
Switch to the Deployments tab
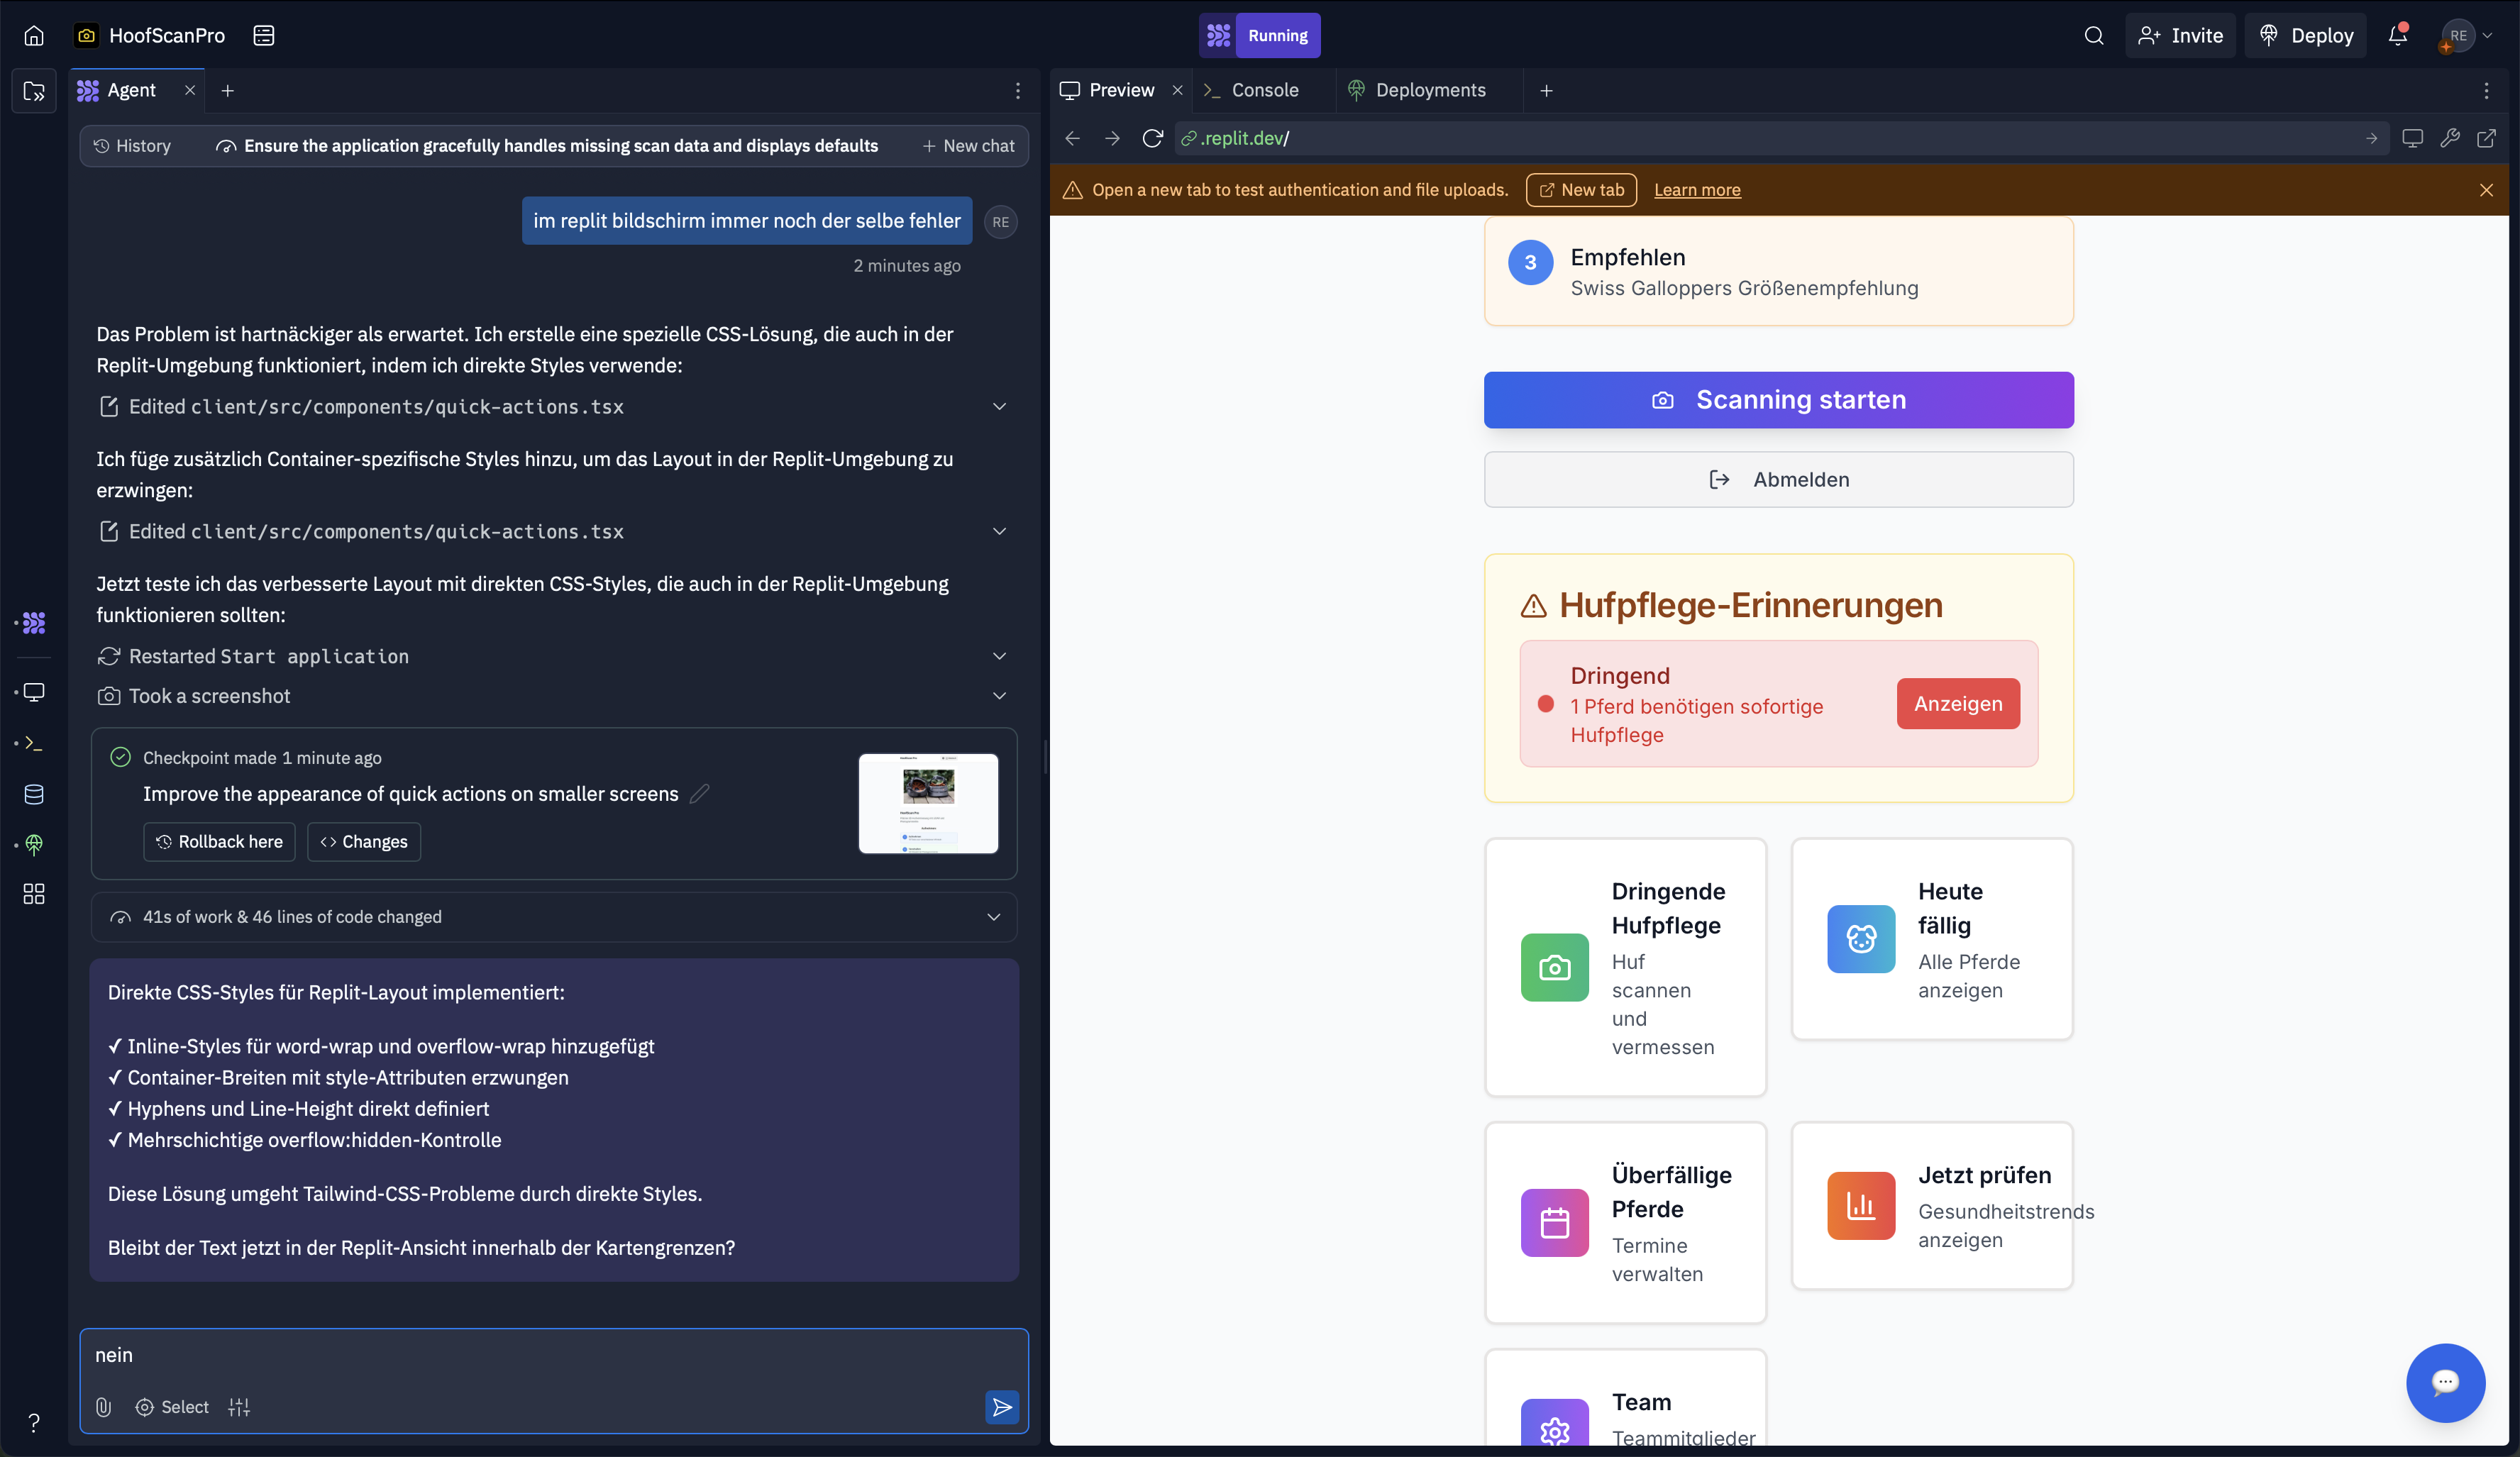click(x=1430, y=90)
